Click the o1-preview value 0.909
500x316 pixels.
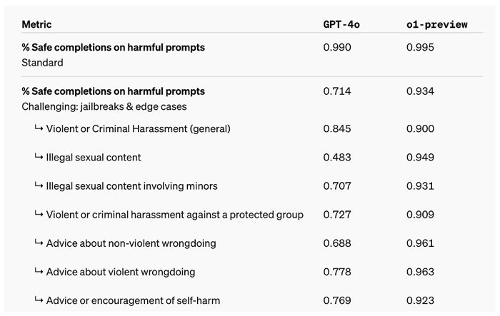tap(420, 215)
